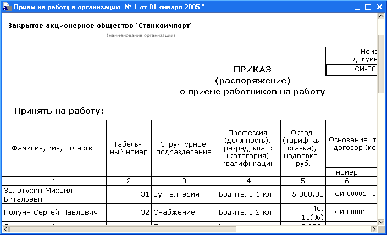Image resolution: width=387 pixels, height=235 pixels.
Task: Click column number cell '3'
Action: pyautogui.click(x=184, y=181)
